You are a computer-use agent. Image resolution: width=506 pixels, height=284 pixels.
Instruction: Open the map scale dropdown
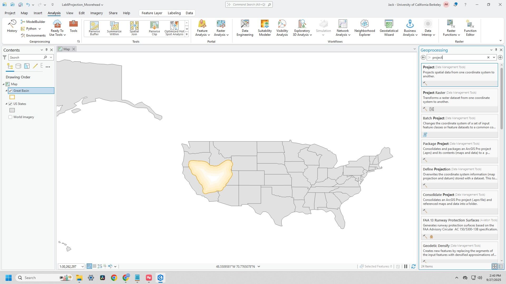click(82, 267)
